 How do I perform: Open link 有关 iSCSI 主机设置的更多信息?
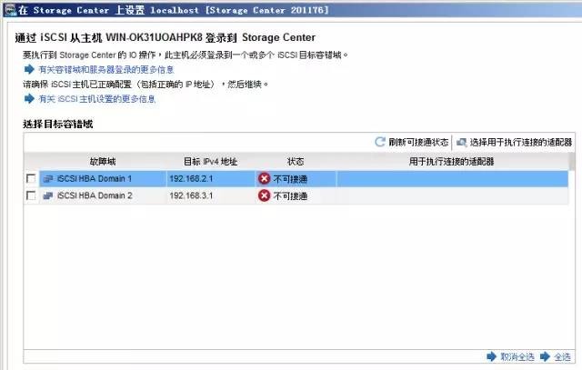pos(97,99)
